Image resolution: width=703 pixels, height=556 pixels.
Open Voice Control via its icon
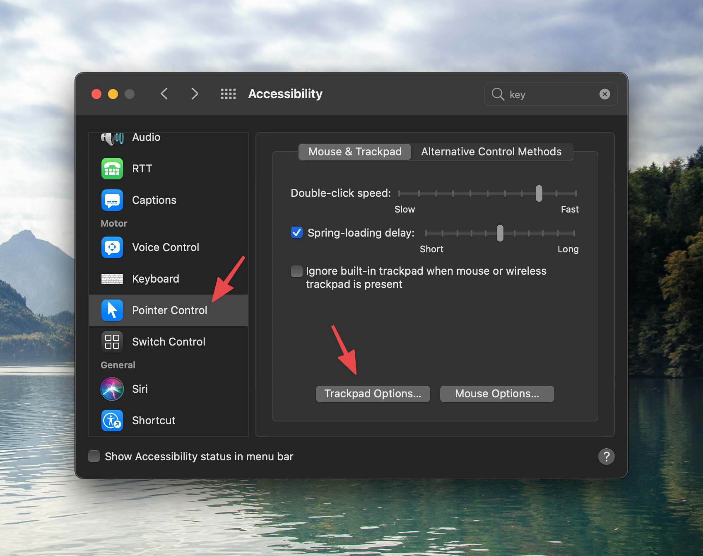click(x=112, y=247)
